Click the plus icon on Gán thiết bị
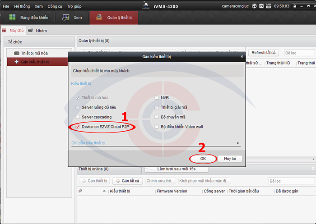 point(84,181)
